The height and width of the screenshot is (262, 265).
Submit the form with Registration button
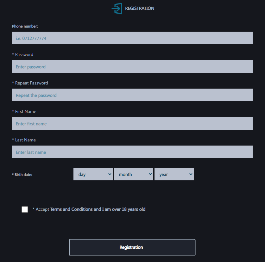(x=132, y=247)
